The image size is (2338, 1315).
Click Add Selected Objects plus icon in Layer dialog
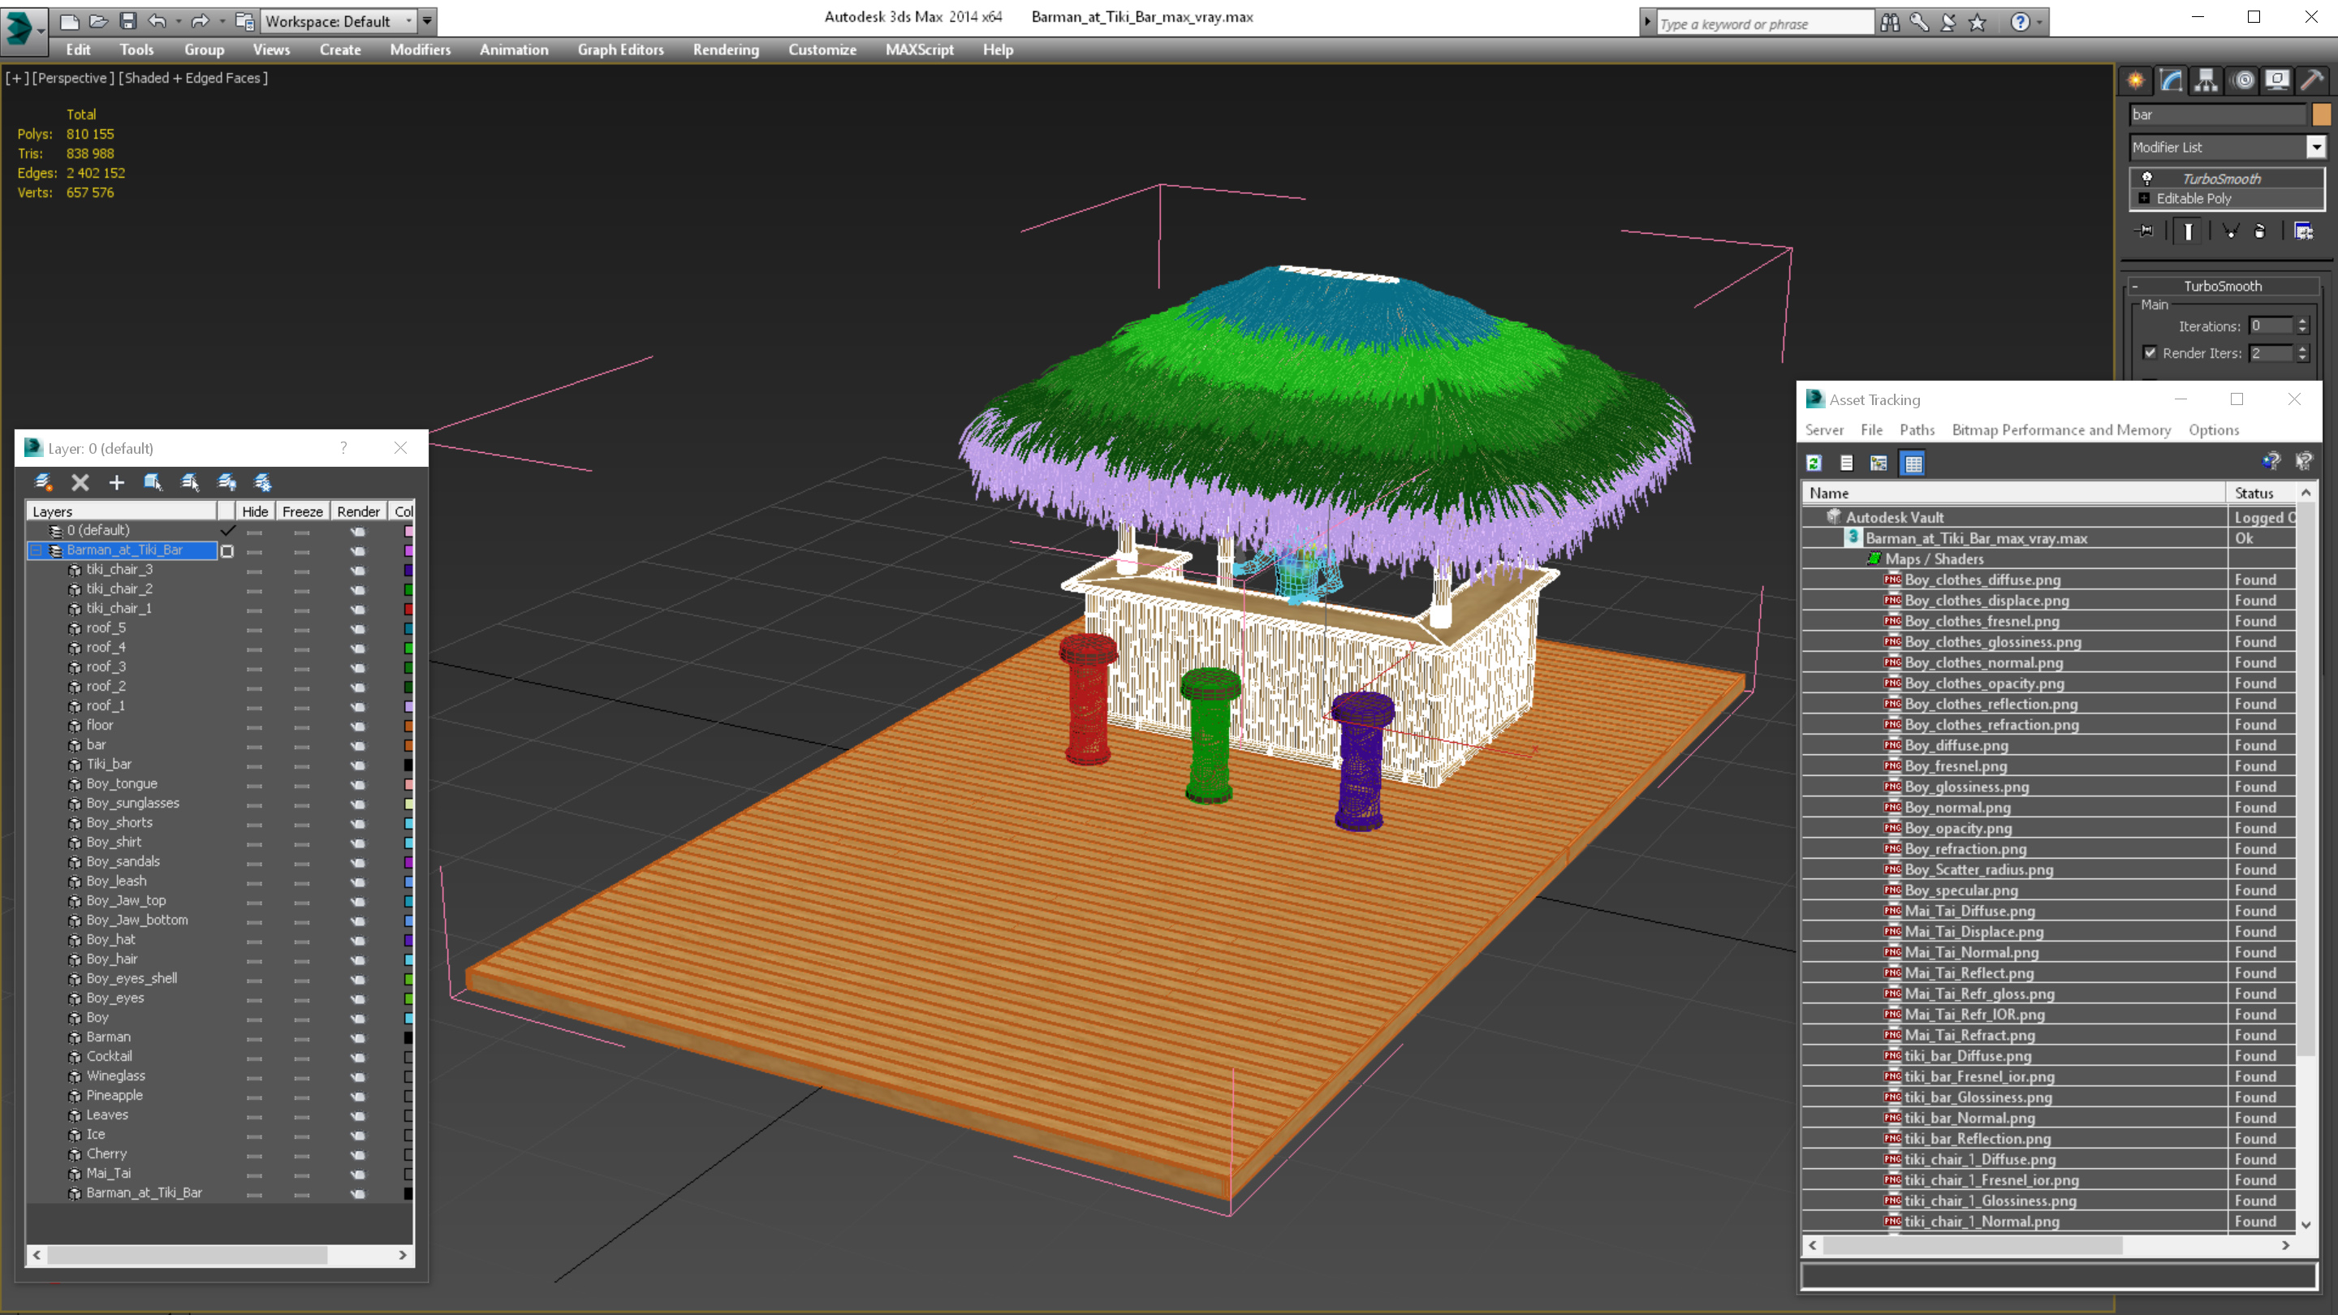click(x=116, y=483)
